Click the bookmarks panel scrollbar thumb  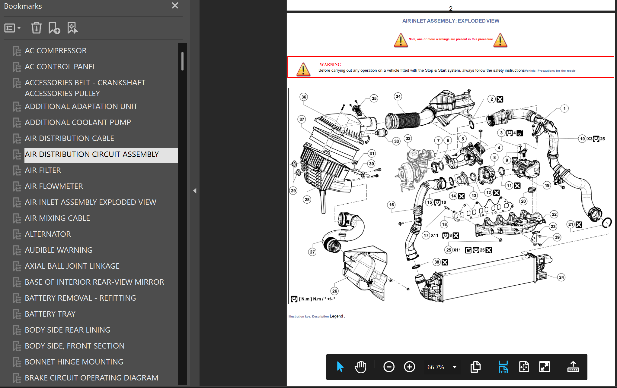coord(182,61)
